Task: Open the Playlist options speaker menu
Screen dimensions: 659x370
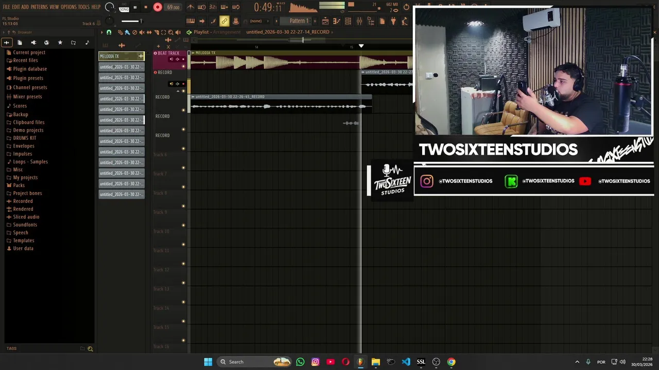Action: coord(189,32)
